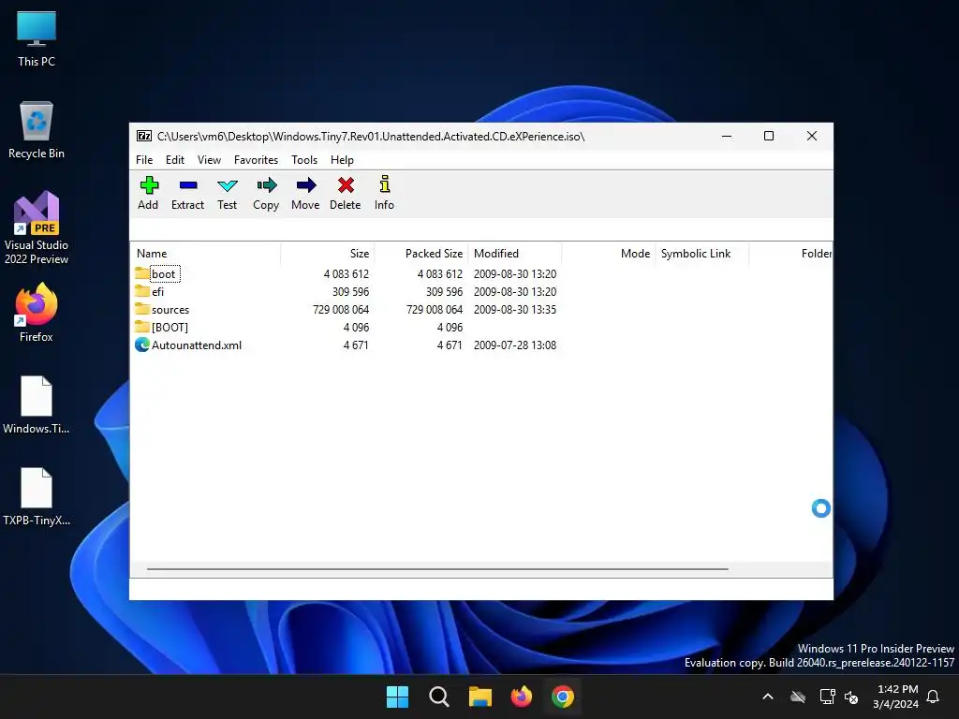Screen dimensions: 959x719
Task: Click modified date '2009-08-30 13:35'
Action: coord(515,309)
